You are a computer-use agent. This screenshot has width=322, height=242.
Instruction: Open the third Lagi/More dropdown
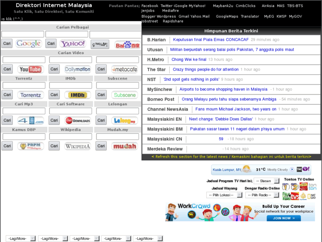(x=85, y=238)
